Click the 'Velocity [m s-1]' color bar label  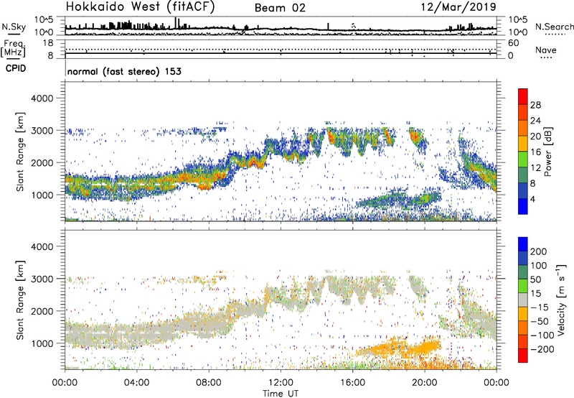point(560,300)
